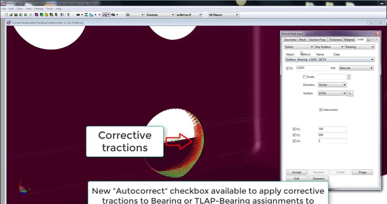Create a new StressCheck file
The image size is (387, 204).
coord(6,15)
